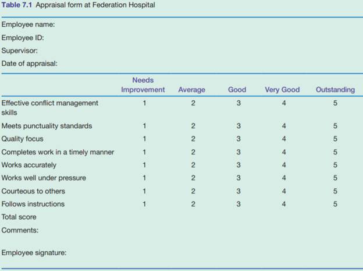Select rating 2 for Courteous to others
The height and width of the screenshot is (271, 363).
click(193, 191)
